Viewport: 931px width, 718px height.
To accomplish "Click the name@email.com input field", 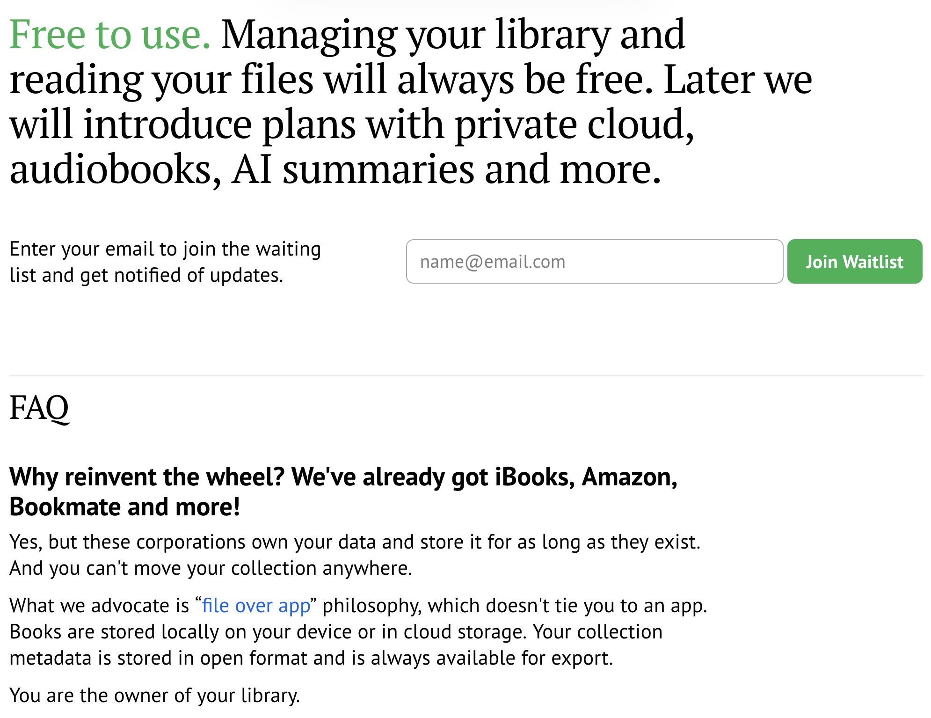I will coord(594,262).
